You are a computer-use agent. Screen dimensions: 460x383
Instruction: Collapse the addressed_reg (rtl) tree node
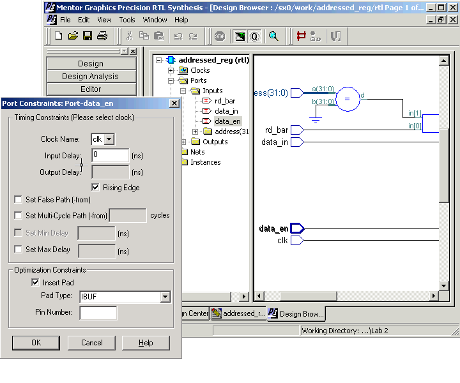point(158,60)
